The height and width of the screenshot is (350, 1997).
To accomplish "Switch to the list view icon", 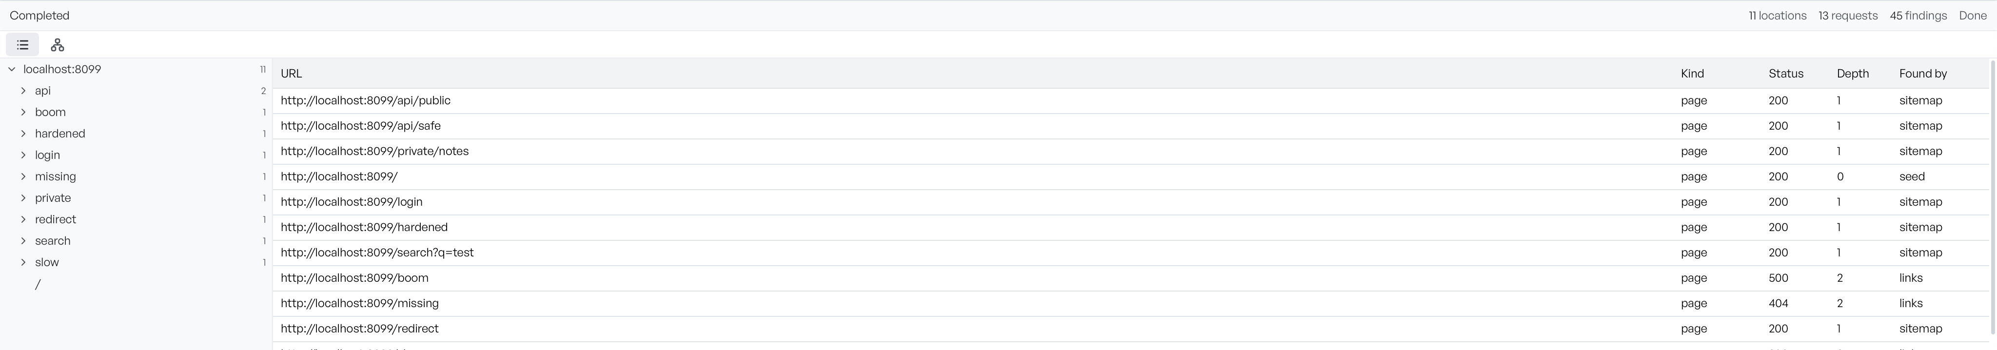I will point(22,45).
